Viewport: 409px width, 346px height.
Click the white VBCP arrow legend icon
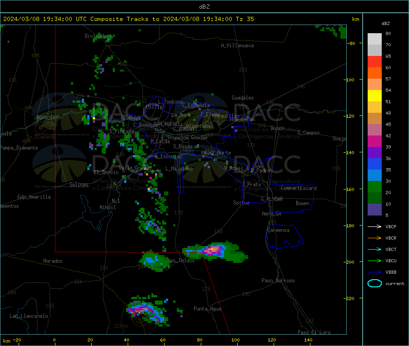pyautogui.click(x=374, y=226)
